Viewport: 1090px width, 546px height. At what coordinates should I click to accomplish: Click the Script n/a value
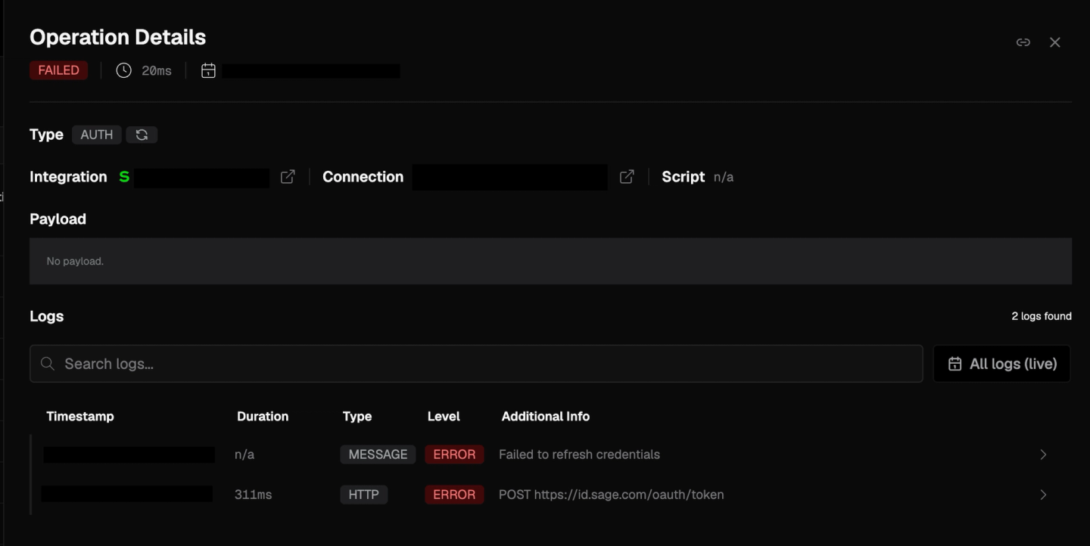724,177
